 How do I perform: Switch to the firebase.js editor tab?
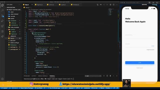(x=76, y=5)
